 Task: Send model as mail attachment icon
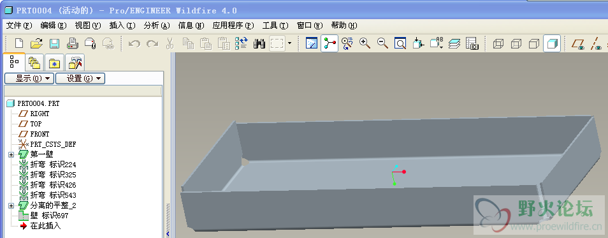[x=90, y=43]
